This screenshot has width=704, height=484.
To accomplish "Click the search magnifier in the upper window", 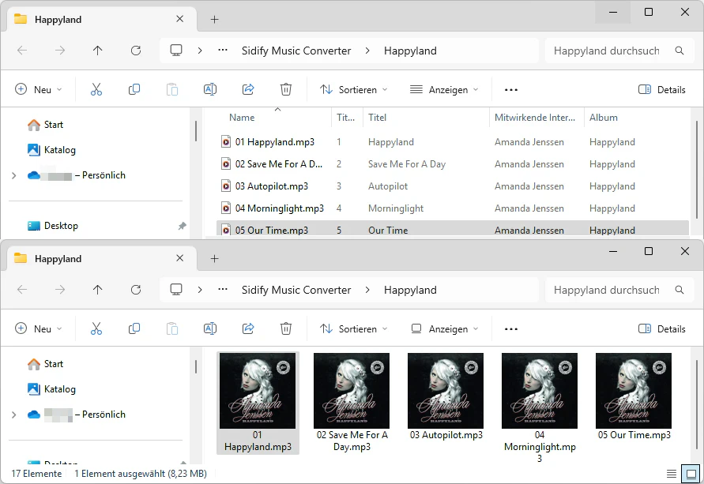I will (680, 51).
